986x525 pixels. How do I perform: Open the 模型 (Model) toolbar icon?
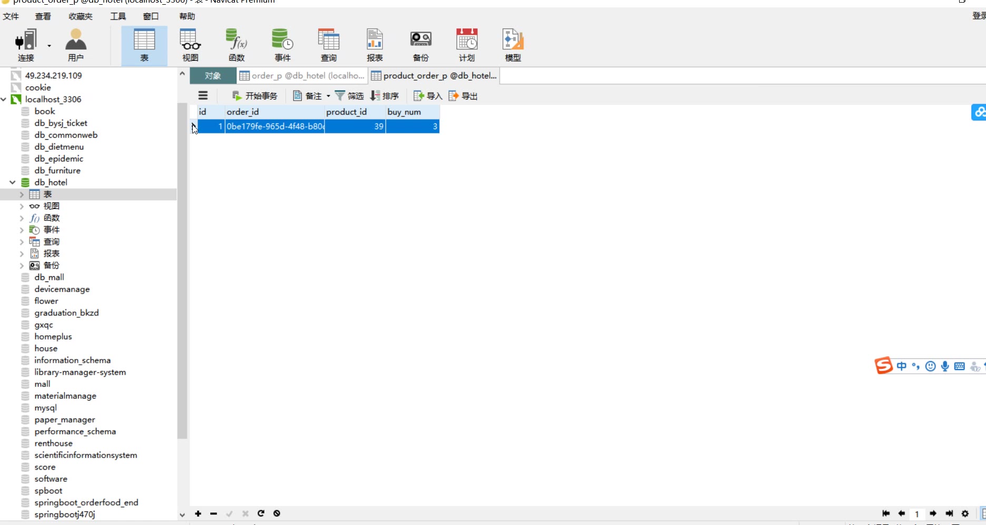click(x=513, y=46)
